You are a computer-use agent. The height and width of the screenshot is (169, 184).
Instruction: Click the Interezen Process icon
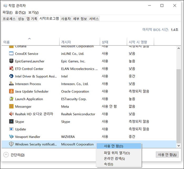11,84
